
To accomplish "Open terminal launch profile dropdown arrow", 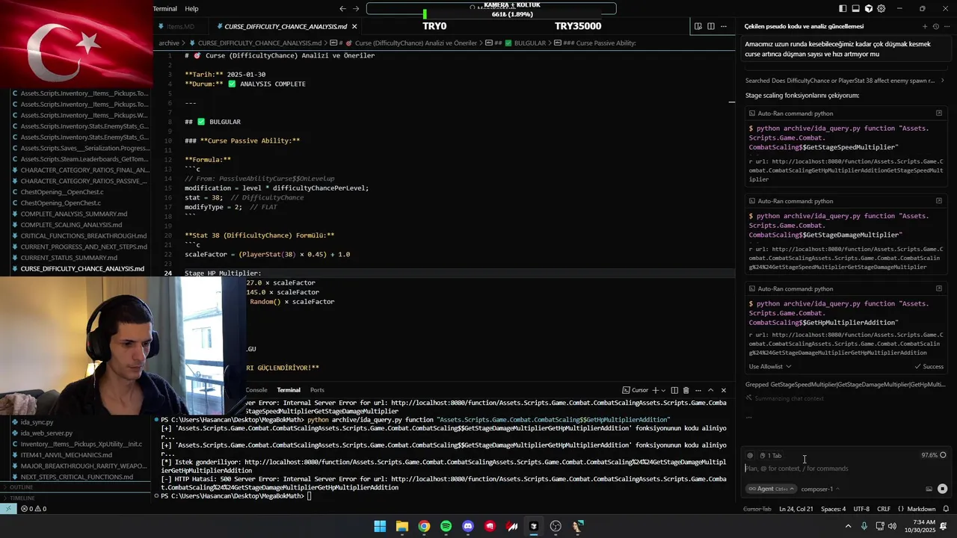I will (663, 390).
